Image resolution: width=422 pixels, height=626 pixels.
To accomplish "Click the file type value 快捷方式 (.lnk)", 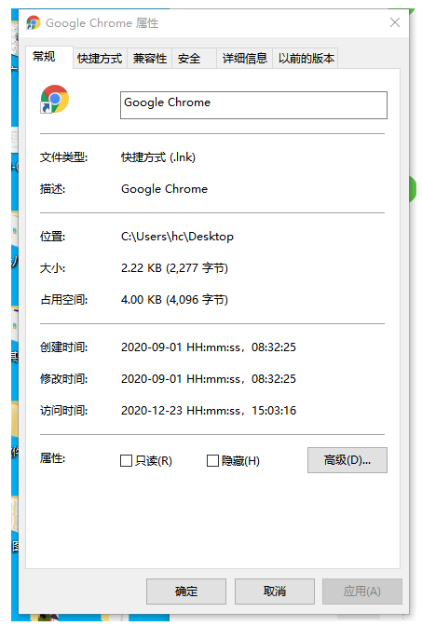I will click(x=158, y=157).
